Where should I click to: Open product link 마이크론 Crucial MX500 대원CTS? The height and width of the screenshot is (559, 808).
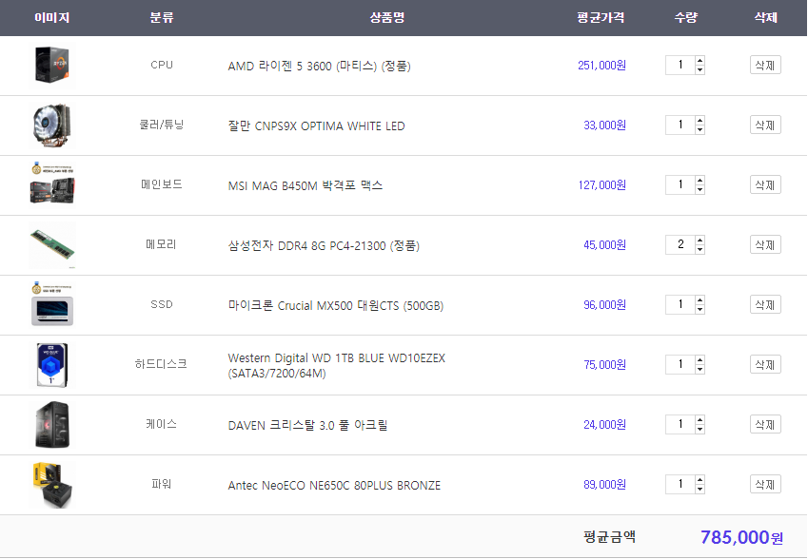pyautogui.click(x=335, y=306)
